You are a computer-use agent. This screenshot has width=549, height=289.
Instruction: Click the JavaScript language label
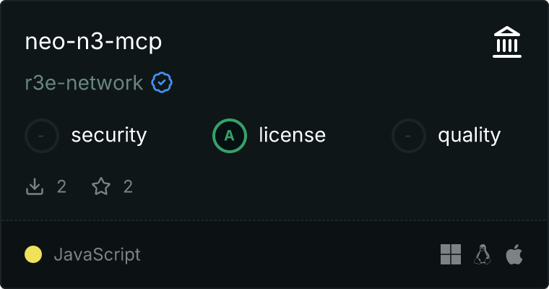[x=97, y=254]
